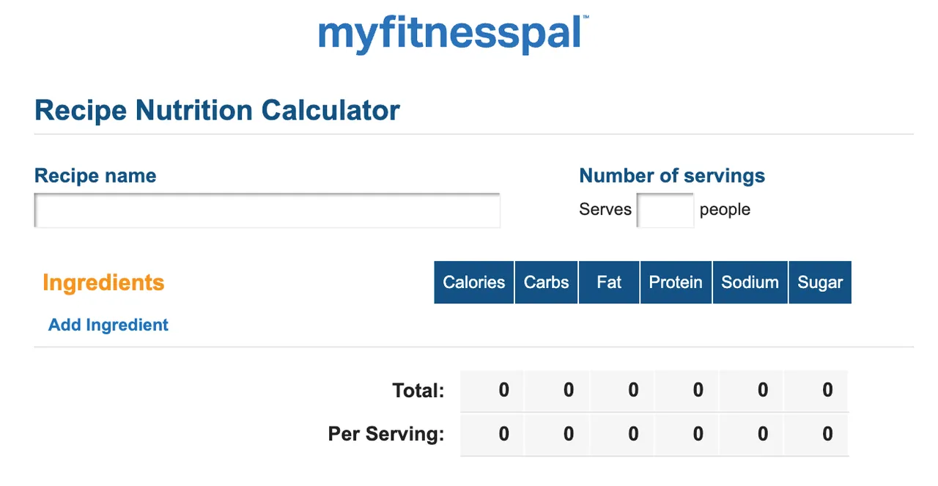The height and width of the screenshot is (486, 938).
Task: Click the Serves number input box
Action: [x=665, y=210]
